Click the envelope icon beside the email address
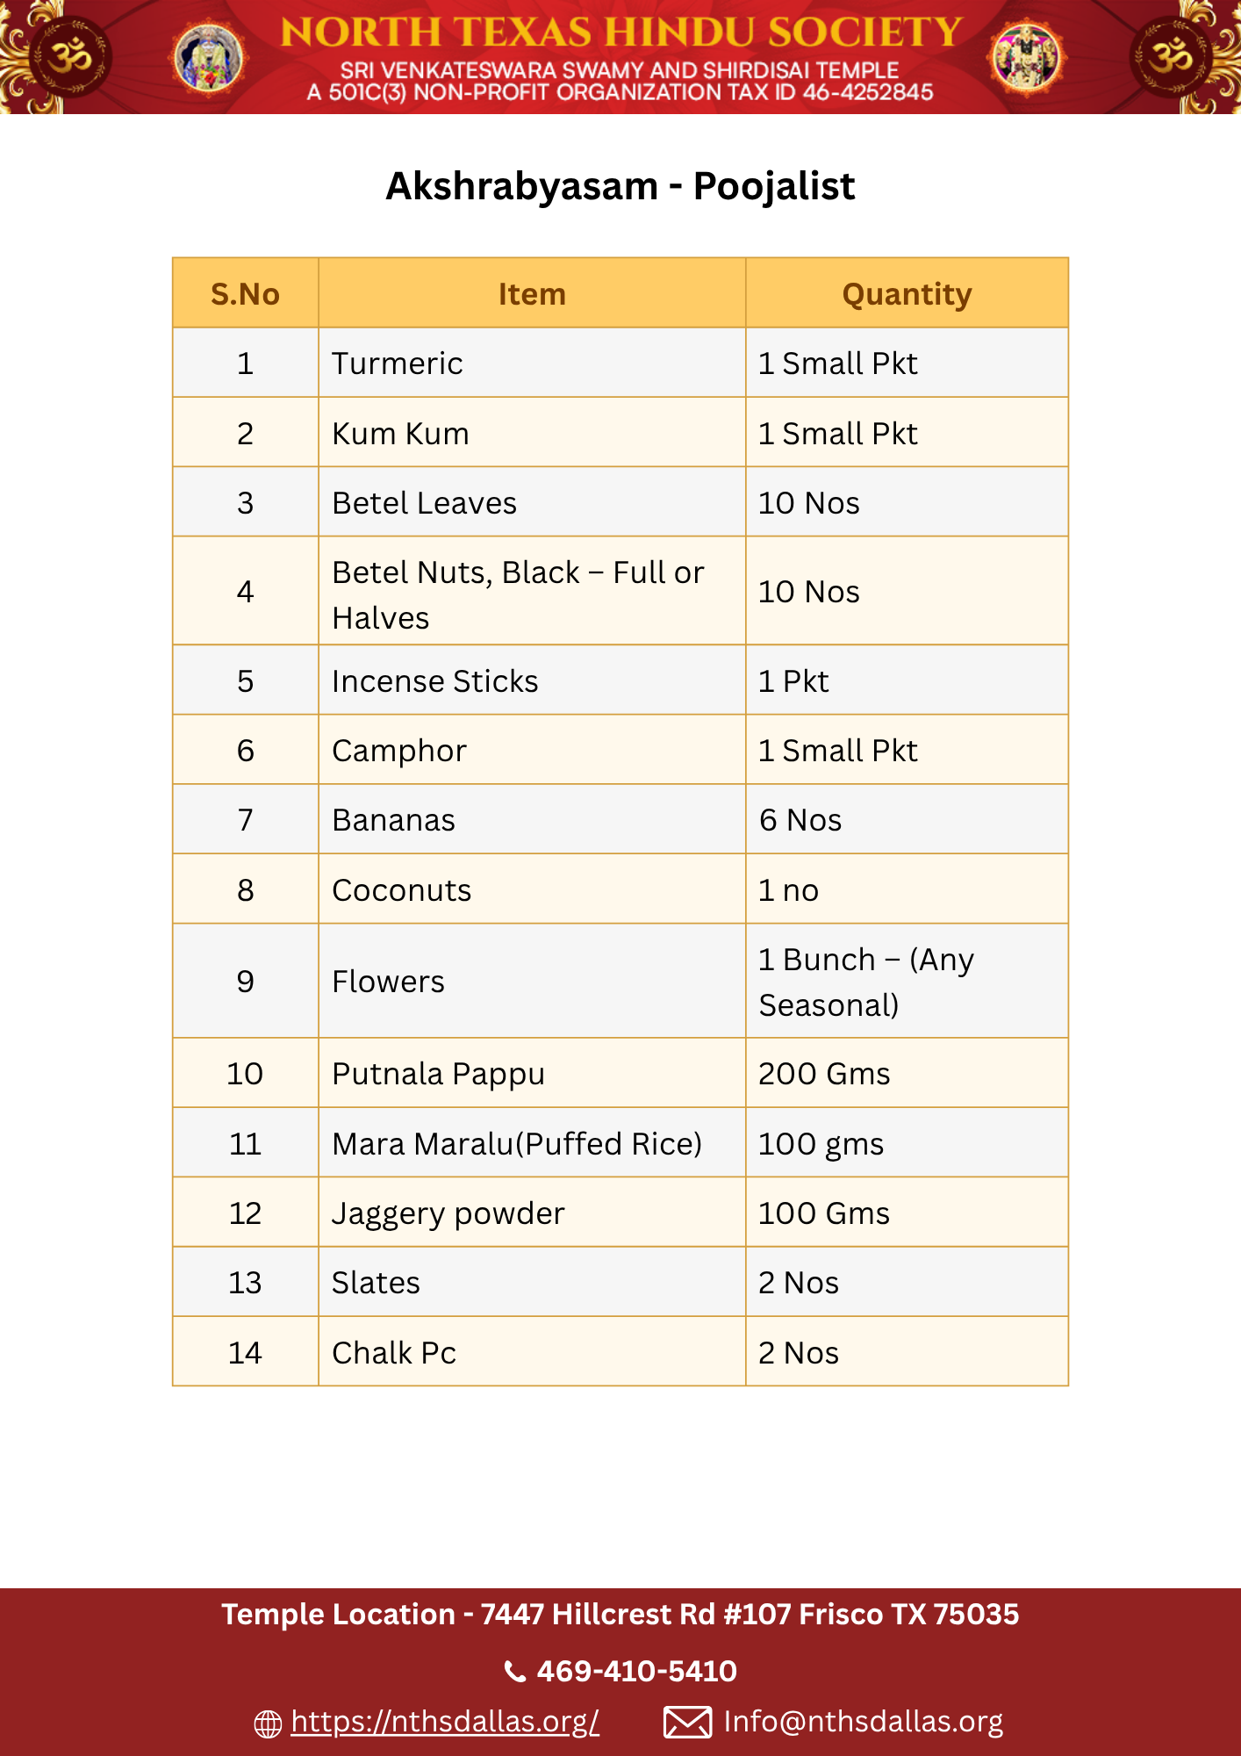 point(687,1723)
